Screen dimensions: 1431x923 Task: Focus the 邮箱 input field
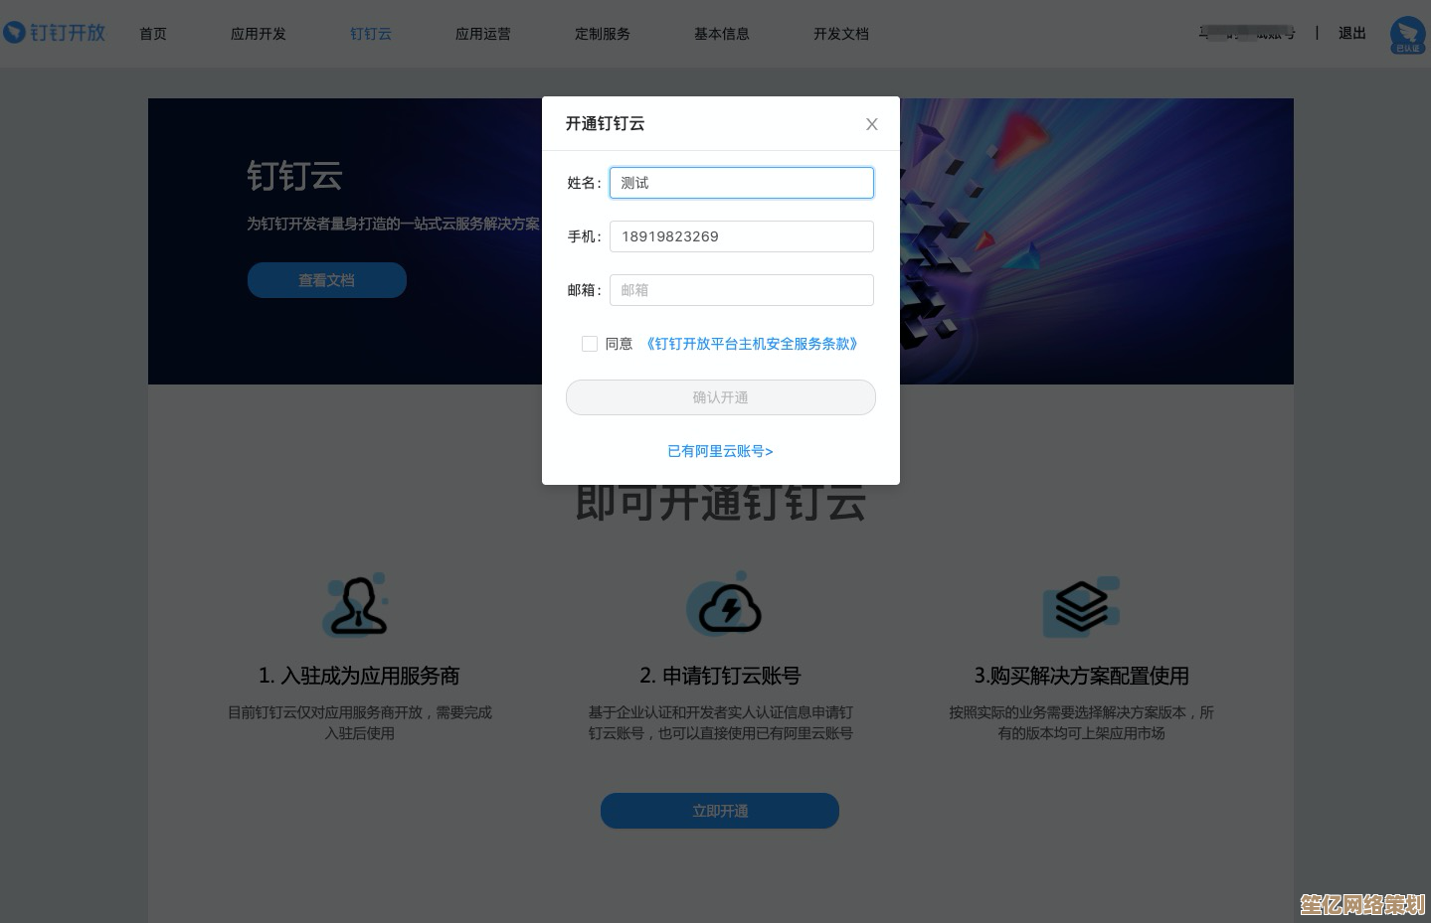(742, 290)
